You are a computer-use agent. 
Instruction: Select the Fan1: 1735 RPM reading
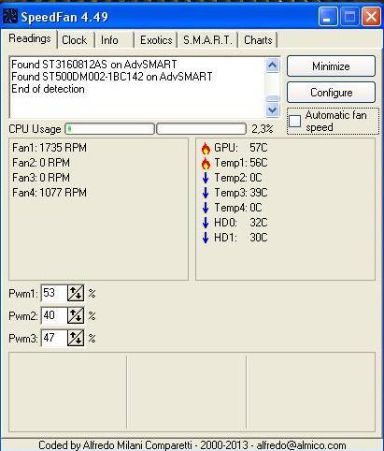point(50,148)
